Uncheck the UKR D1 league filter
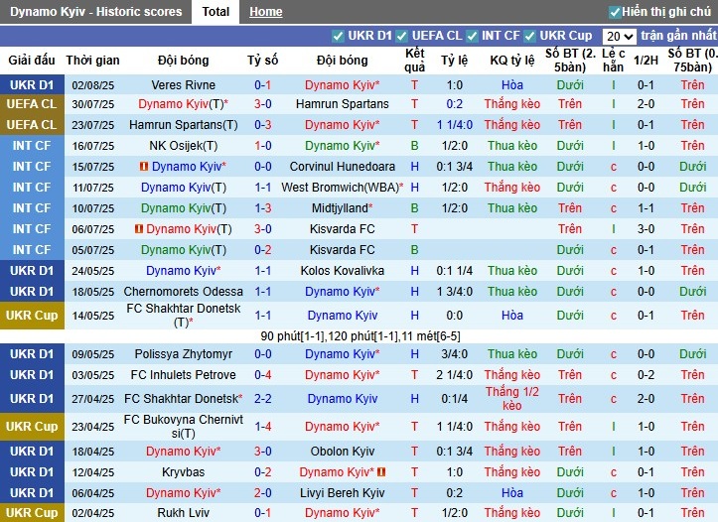 coord(338,36)
